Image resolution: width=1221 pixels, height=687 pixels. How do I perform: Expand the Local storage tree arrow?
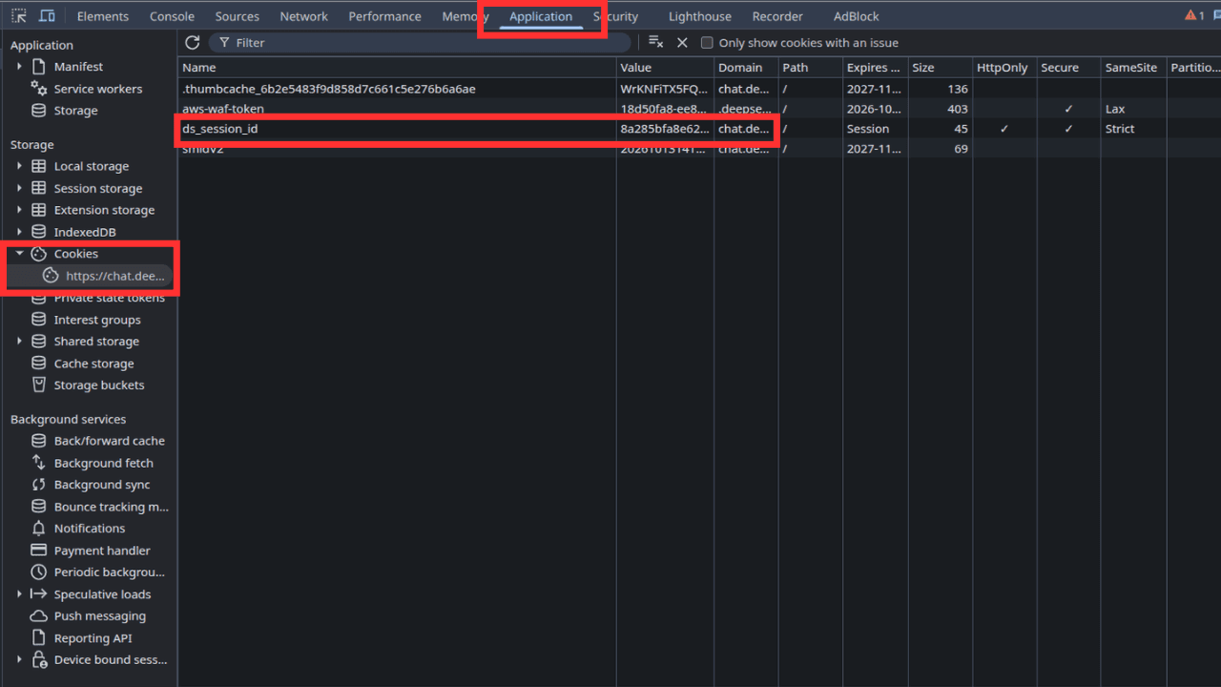pyautogui.click(x=19, y=166)
